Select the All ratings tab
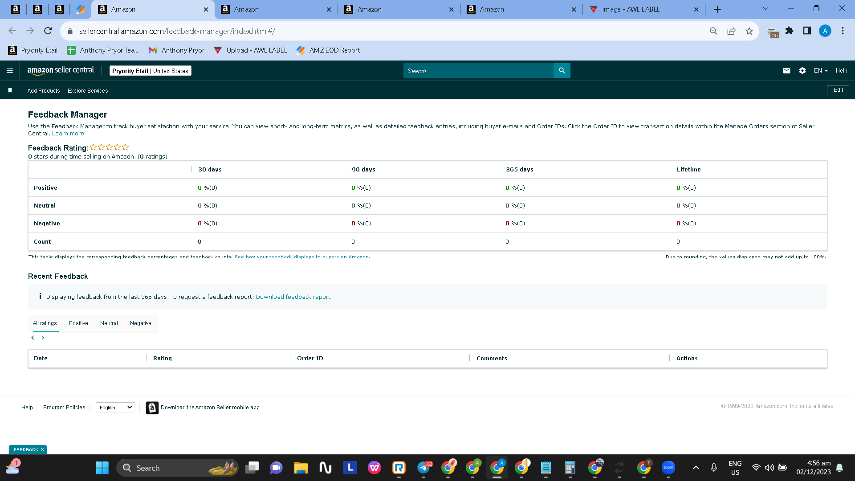 coord(45,323)
